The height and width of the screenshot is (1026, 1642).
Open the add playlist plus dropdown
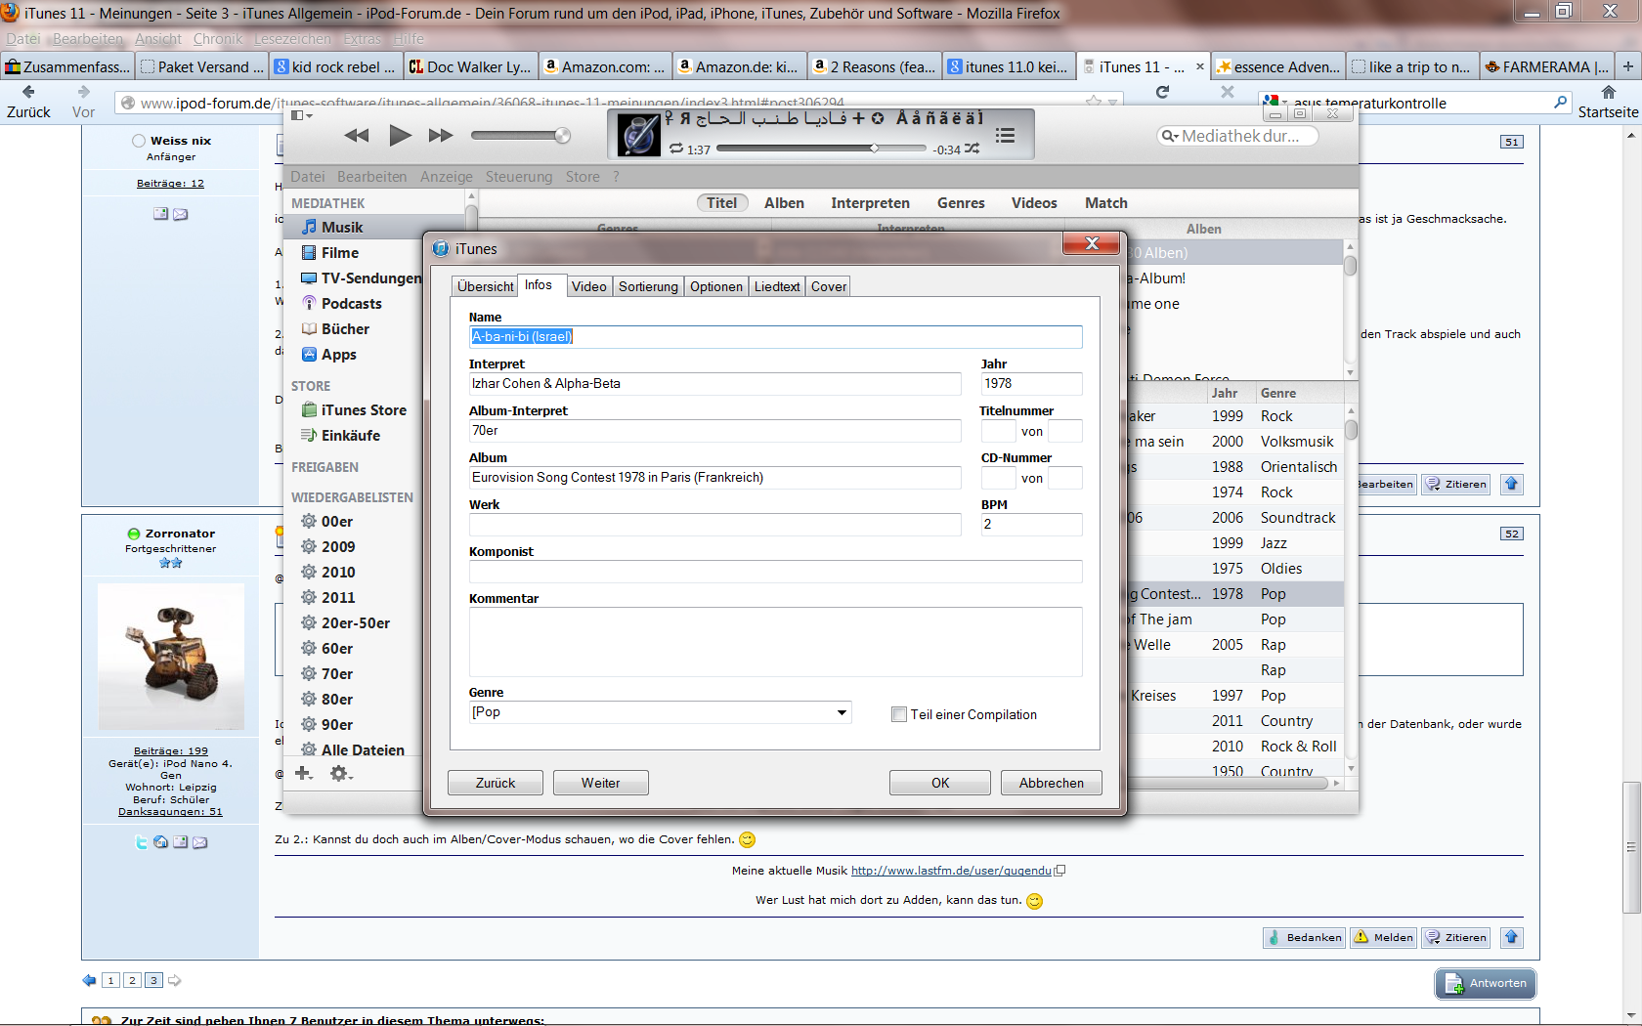coord(304,773)
